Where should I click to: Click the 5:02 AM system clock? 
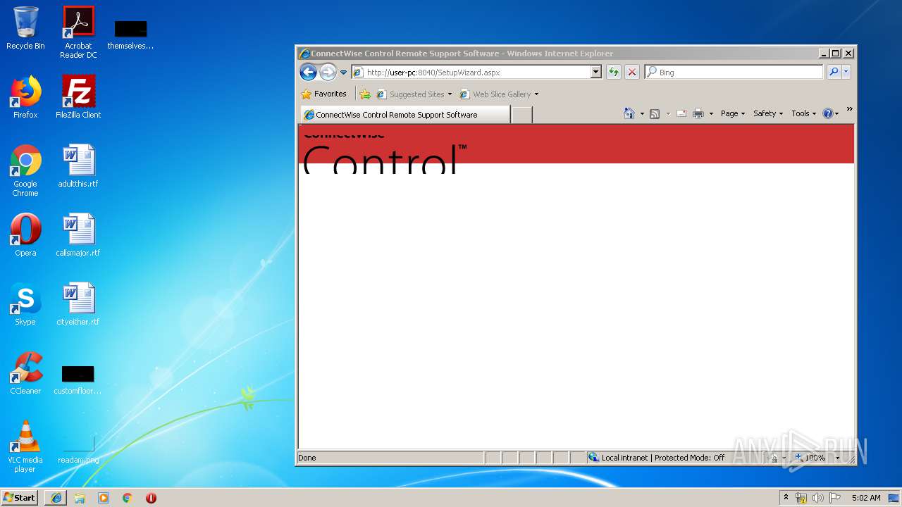(x=865, y=498)
